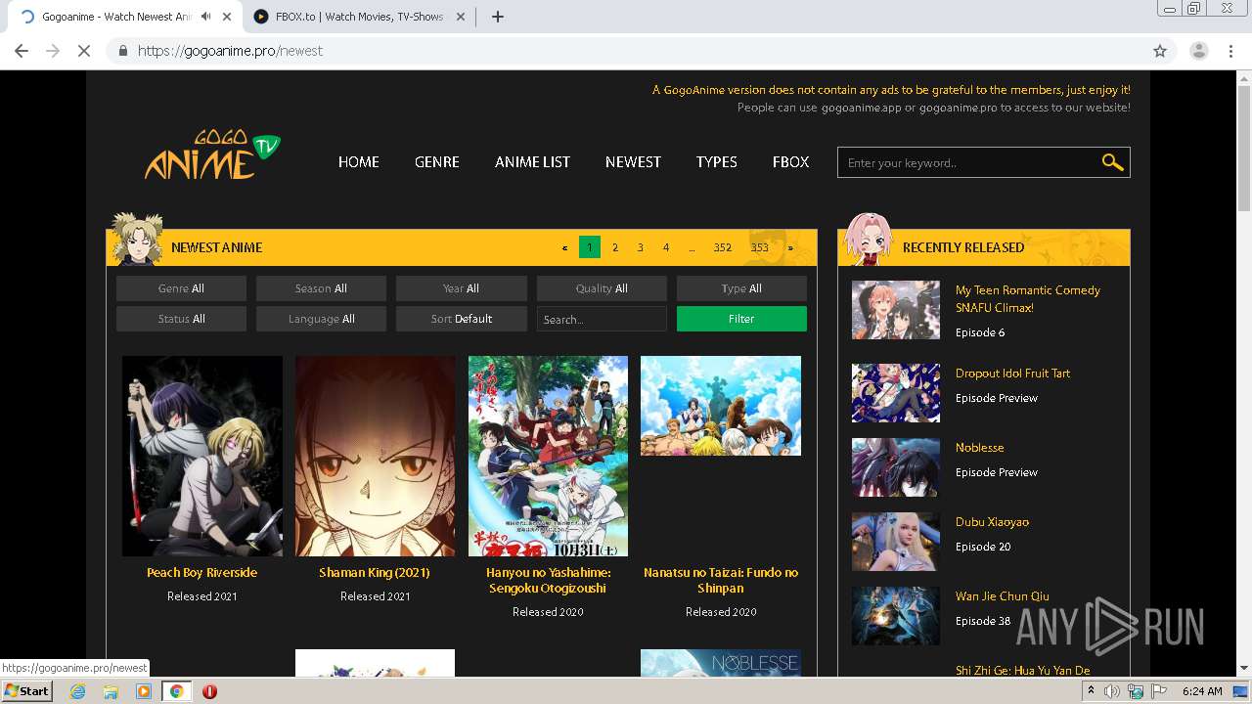Click the green Filter button

(741, 319)
